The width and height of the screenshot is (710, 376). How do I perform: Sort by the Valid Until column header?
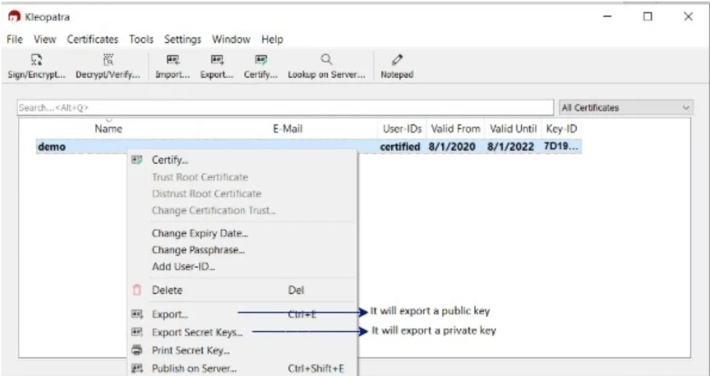click(x=513, y=129)
